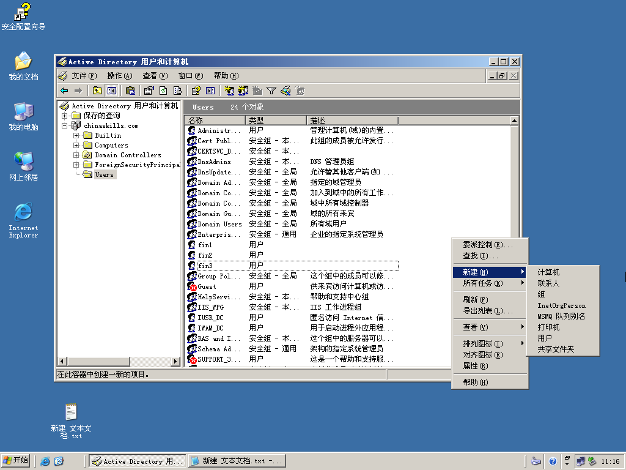Select the Domain Users group icon
The image size is (626, 470).
[x=192, y=224]
